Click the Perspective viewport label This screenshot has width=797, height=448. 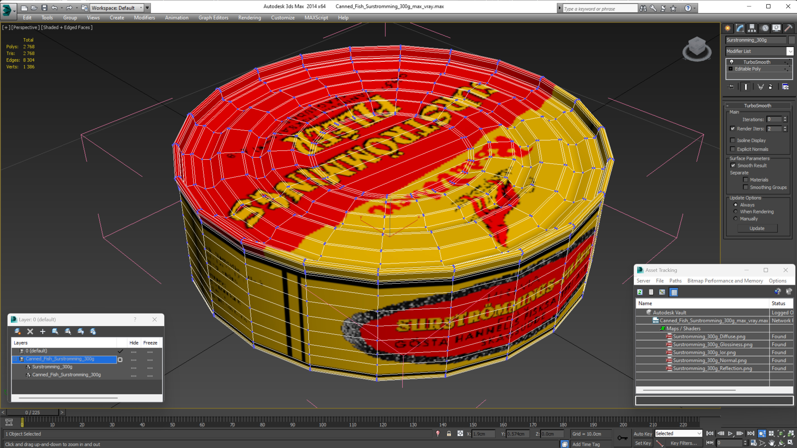pos(25,27)
